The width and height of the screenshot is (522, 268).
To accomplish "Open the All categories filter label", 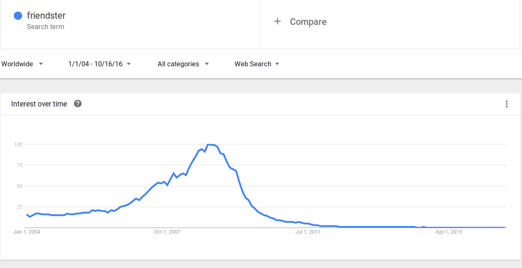I will click(178, 64).
